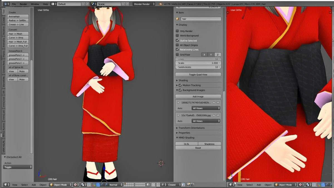The image size is (334, 188).
Task: Toggle the Background Images checkbox
Action: tap(180, 90)
